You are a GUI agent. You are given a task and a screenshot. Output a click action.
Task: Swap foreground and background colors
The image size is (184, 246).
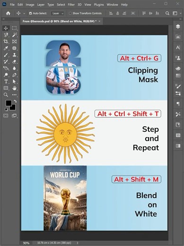15,101
